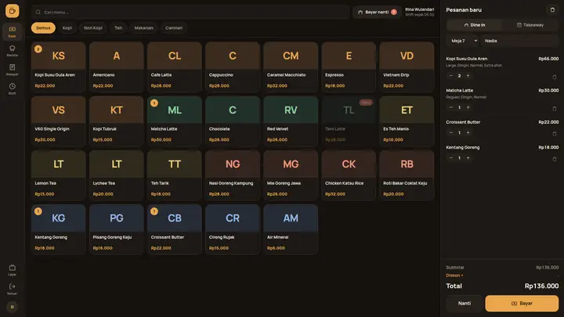Screen dimensions: 564x317
Task: Add Cafe Latte to the order
Action: (175, 67)
